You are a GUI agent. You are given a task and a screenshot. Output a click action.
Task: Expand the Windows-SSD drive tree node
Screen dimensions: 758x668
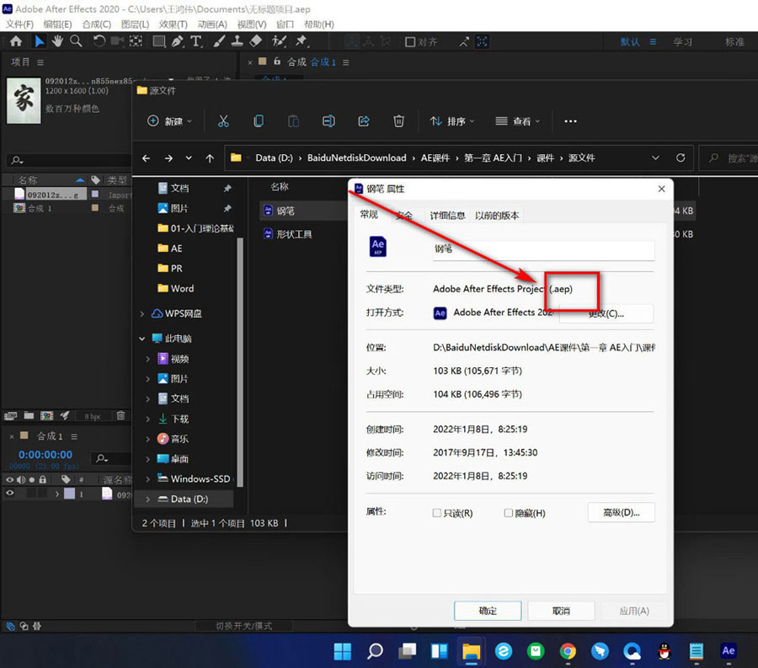tap(148, 479)
